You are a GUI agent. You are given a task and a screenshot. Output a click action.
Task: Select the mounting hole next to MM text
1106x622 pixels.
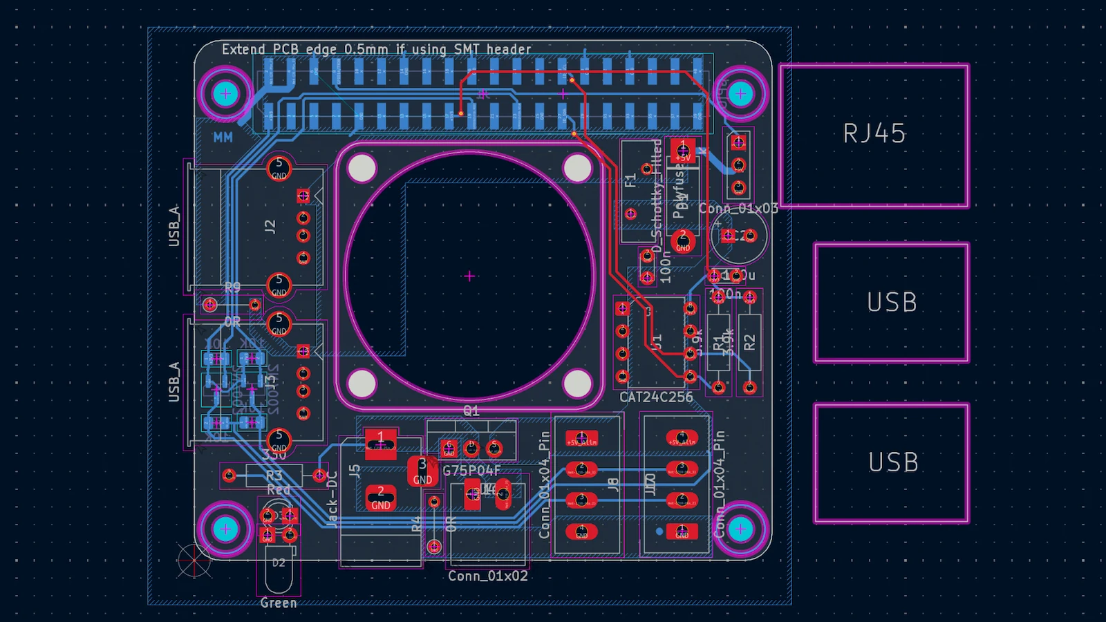(x=225, y=93)
